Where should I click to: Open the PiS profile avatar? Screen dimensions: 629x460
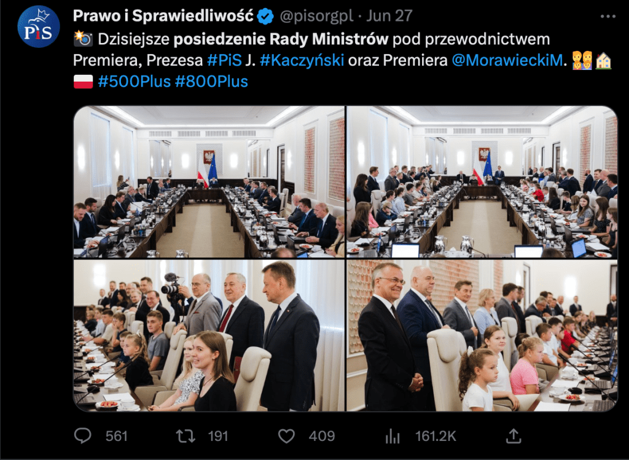pyautogui.click(x=39, y=27)
